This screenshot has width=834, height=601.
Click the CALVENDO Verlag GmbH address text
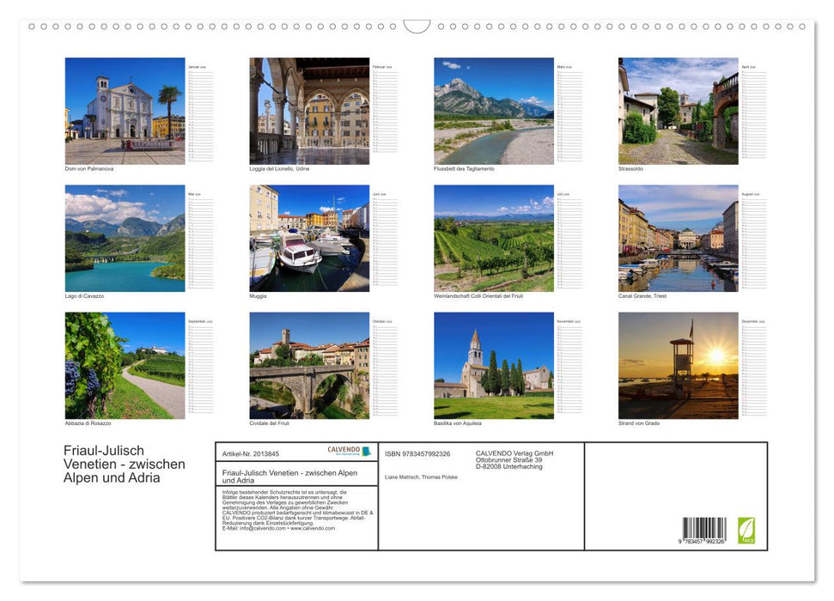pos(514,459)
